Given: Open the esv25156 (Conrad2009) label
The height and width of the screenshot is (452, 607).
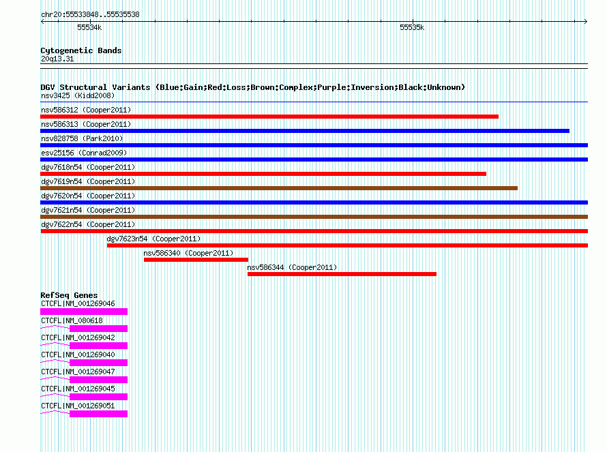Looking at the screenshot, I should tap(84, 153).
